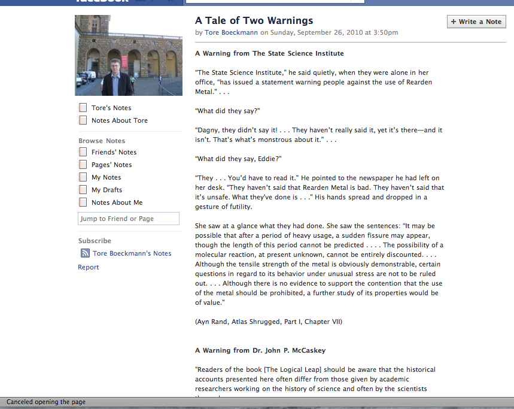
Task: Click the notepad icon beside Tore's Notes
Action: pos(83,108)
